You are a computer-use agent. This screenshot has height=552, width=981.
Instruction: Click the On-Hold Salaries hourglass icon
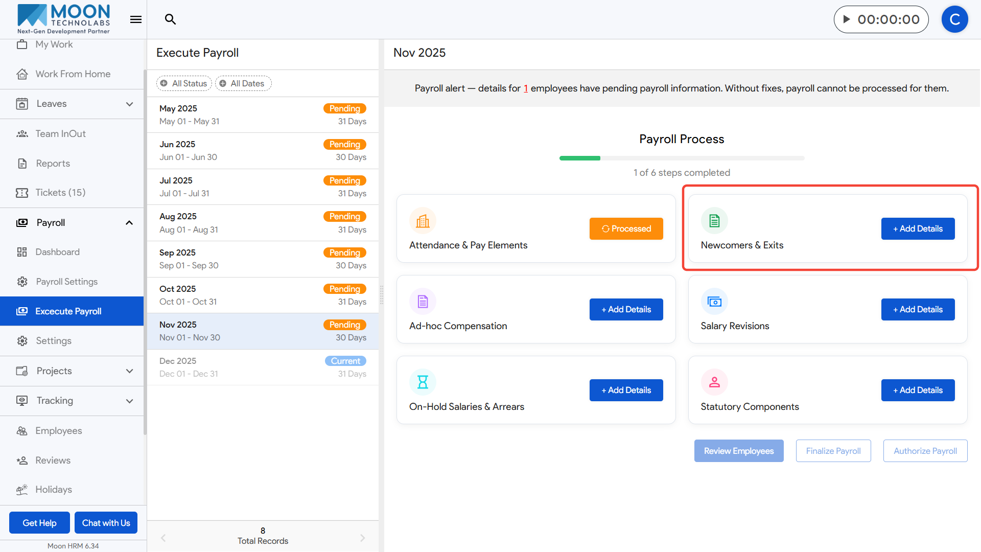point(423,382)
